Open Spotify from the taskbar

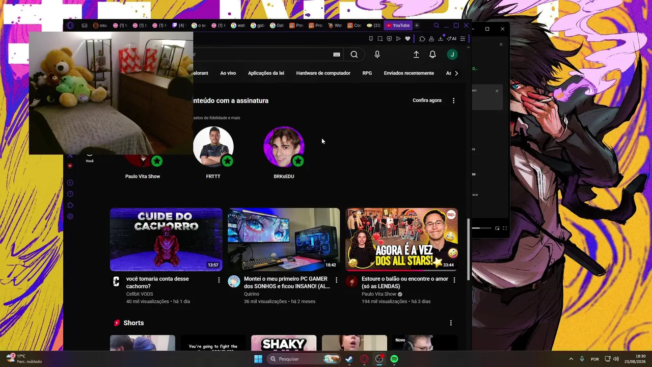(x=394, y=359)
